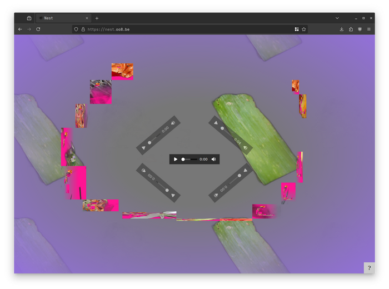Mute the lower-left tilted audio player

[143, 170]
